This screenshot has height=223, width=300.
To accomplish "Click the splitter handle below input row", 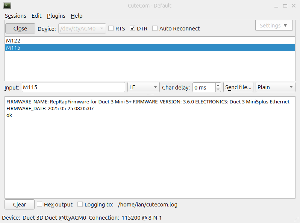I will point(150,94).
